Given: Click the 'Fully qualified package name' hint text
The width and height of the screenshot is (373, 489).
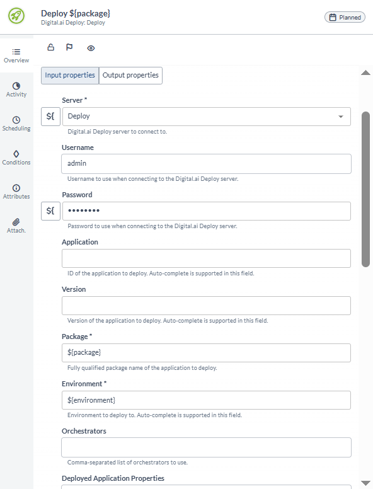Looking at the screenshot, I should tap(142, 368).
